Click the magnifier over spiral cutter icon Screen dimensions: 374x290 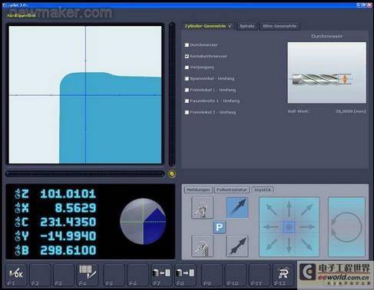click(202, 246)
